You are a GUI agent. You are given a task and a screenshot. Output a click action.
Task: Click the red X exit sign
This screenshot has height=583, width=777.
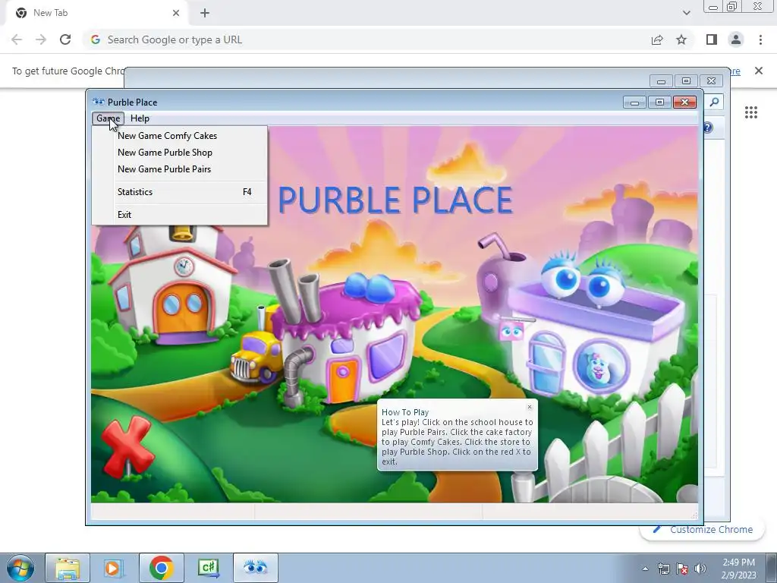[x=127, y=446]
